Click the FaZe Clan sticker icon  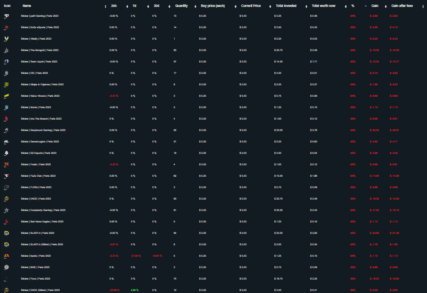(7, 176)
